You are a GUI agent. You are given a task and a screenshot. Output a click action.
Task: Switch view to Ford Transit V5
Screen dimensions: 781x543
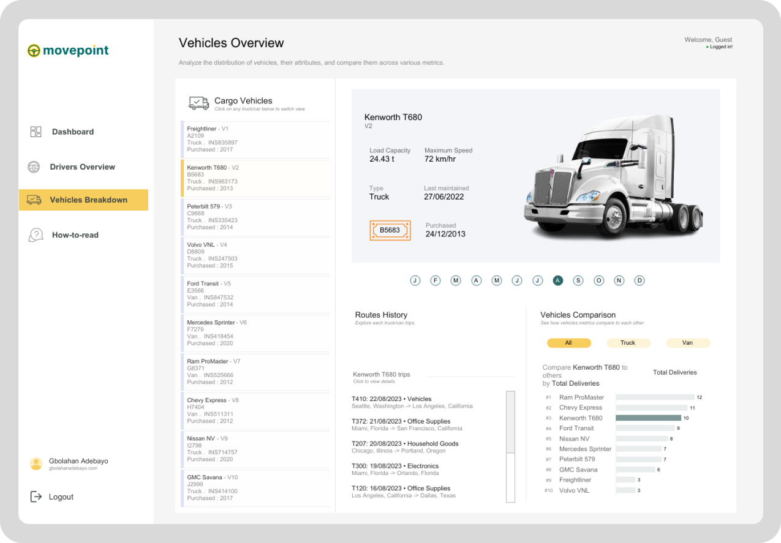[x=256, y=294]
